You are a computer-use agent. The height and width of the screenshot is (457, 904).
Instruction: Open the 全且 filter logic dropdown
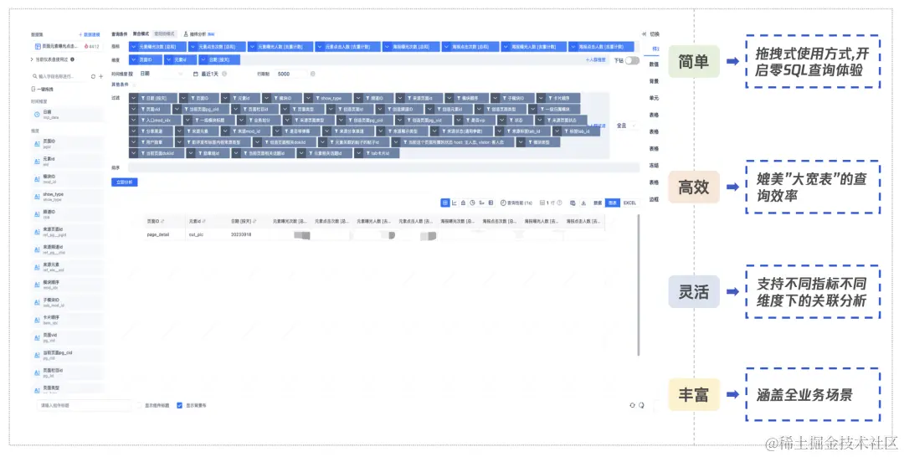(625, 125)
